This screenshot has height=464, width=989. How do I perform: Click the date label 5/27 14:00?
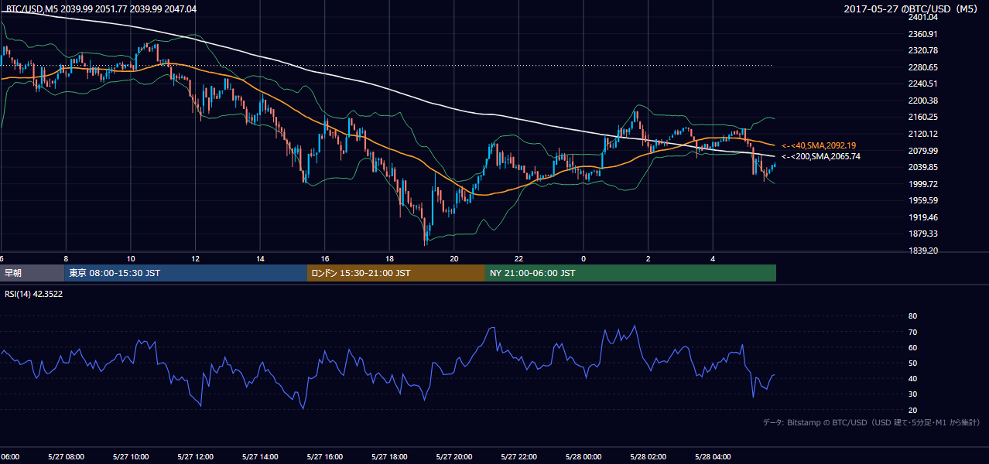click(x=260, y=457)
